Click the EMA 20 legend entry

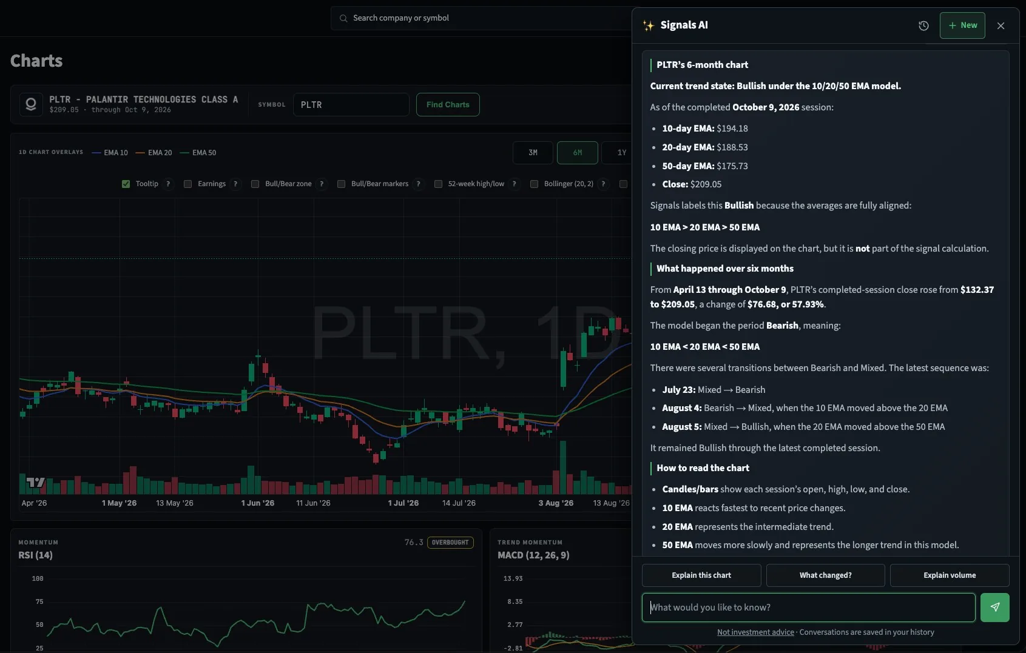pyautogui.click(x=154, y=153)
